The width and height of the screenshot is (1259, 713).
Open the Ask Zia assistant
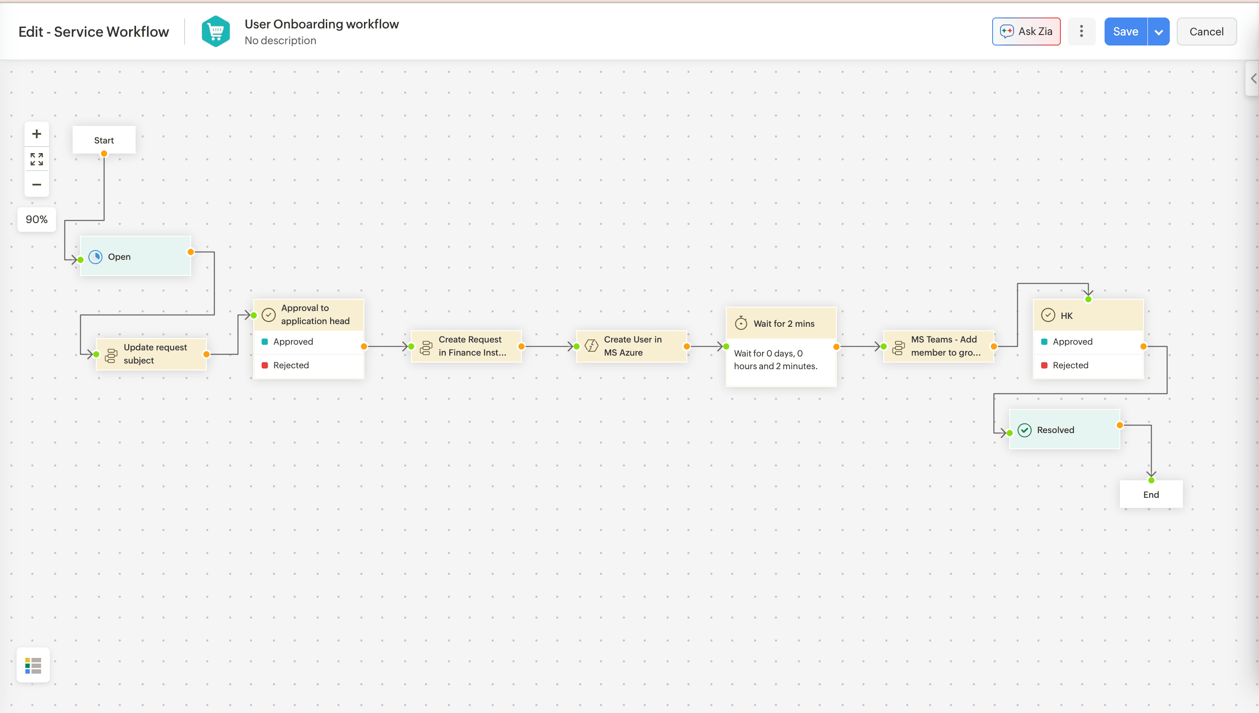[1026, 31]
